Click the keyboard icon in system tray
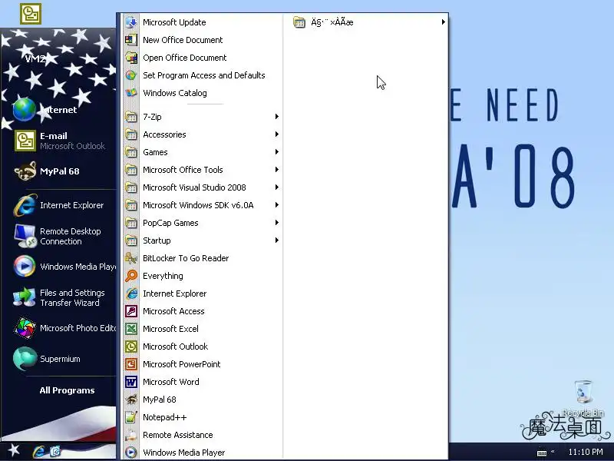Viewport: 614px width, 461px height. coord(542,453)
